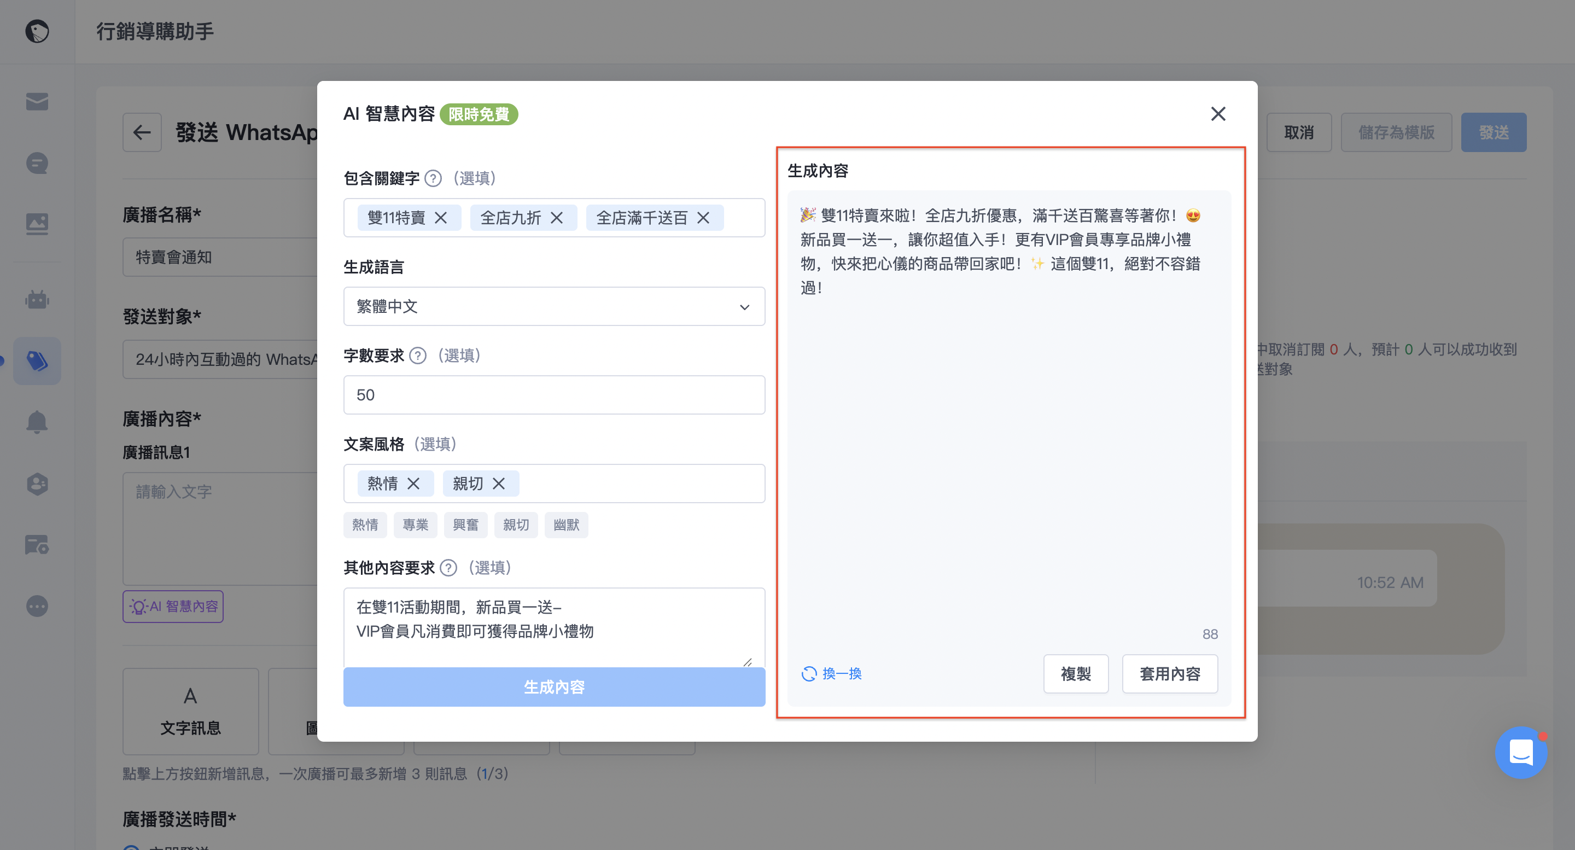The width and height of the screenshot is (1575, 850).
Task: Open the chatbot robot sidebar icon
Action: point(37,300)
